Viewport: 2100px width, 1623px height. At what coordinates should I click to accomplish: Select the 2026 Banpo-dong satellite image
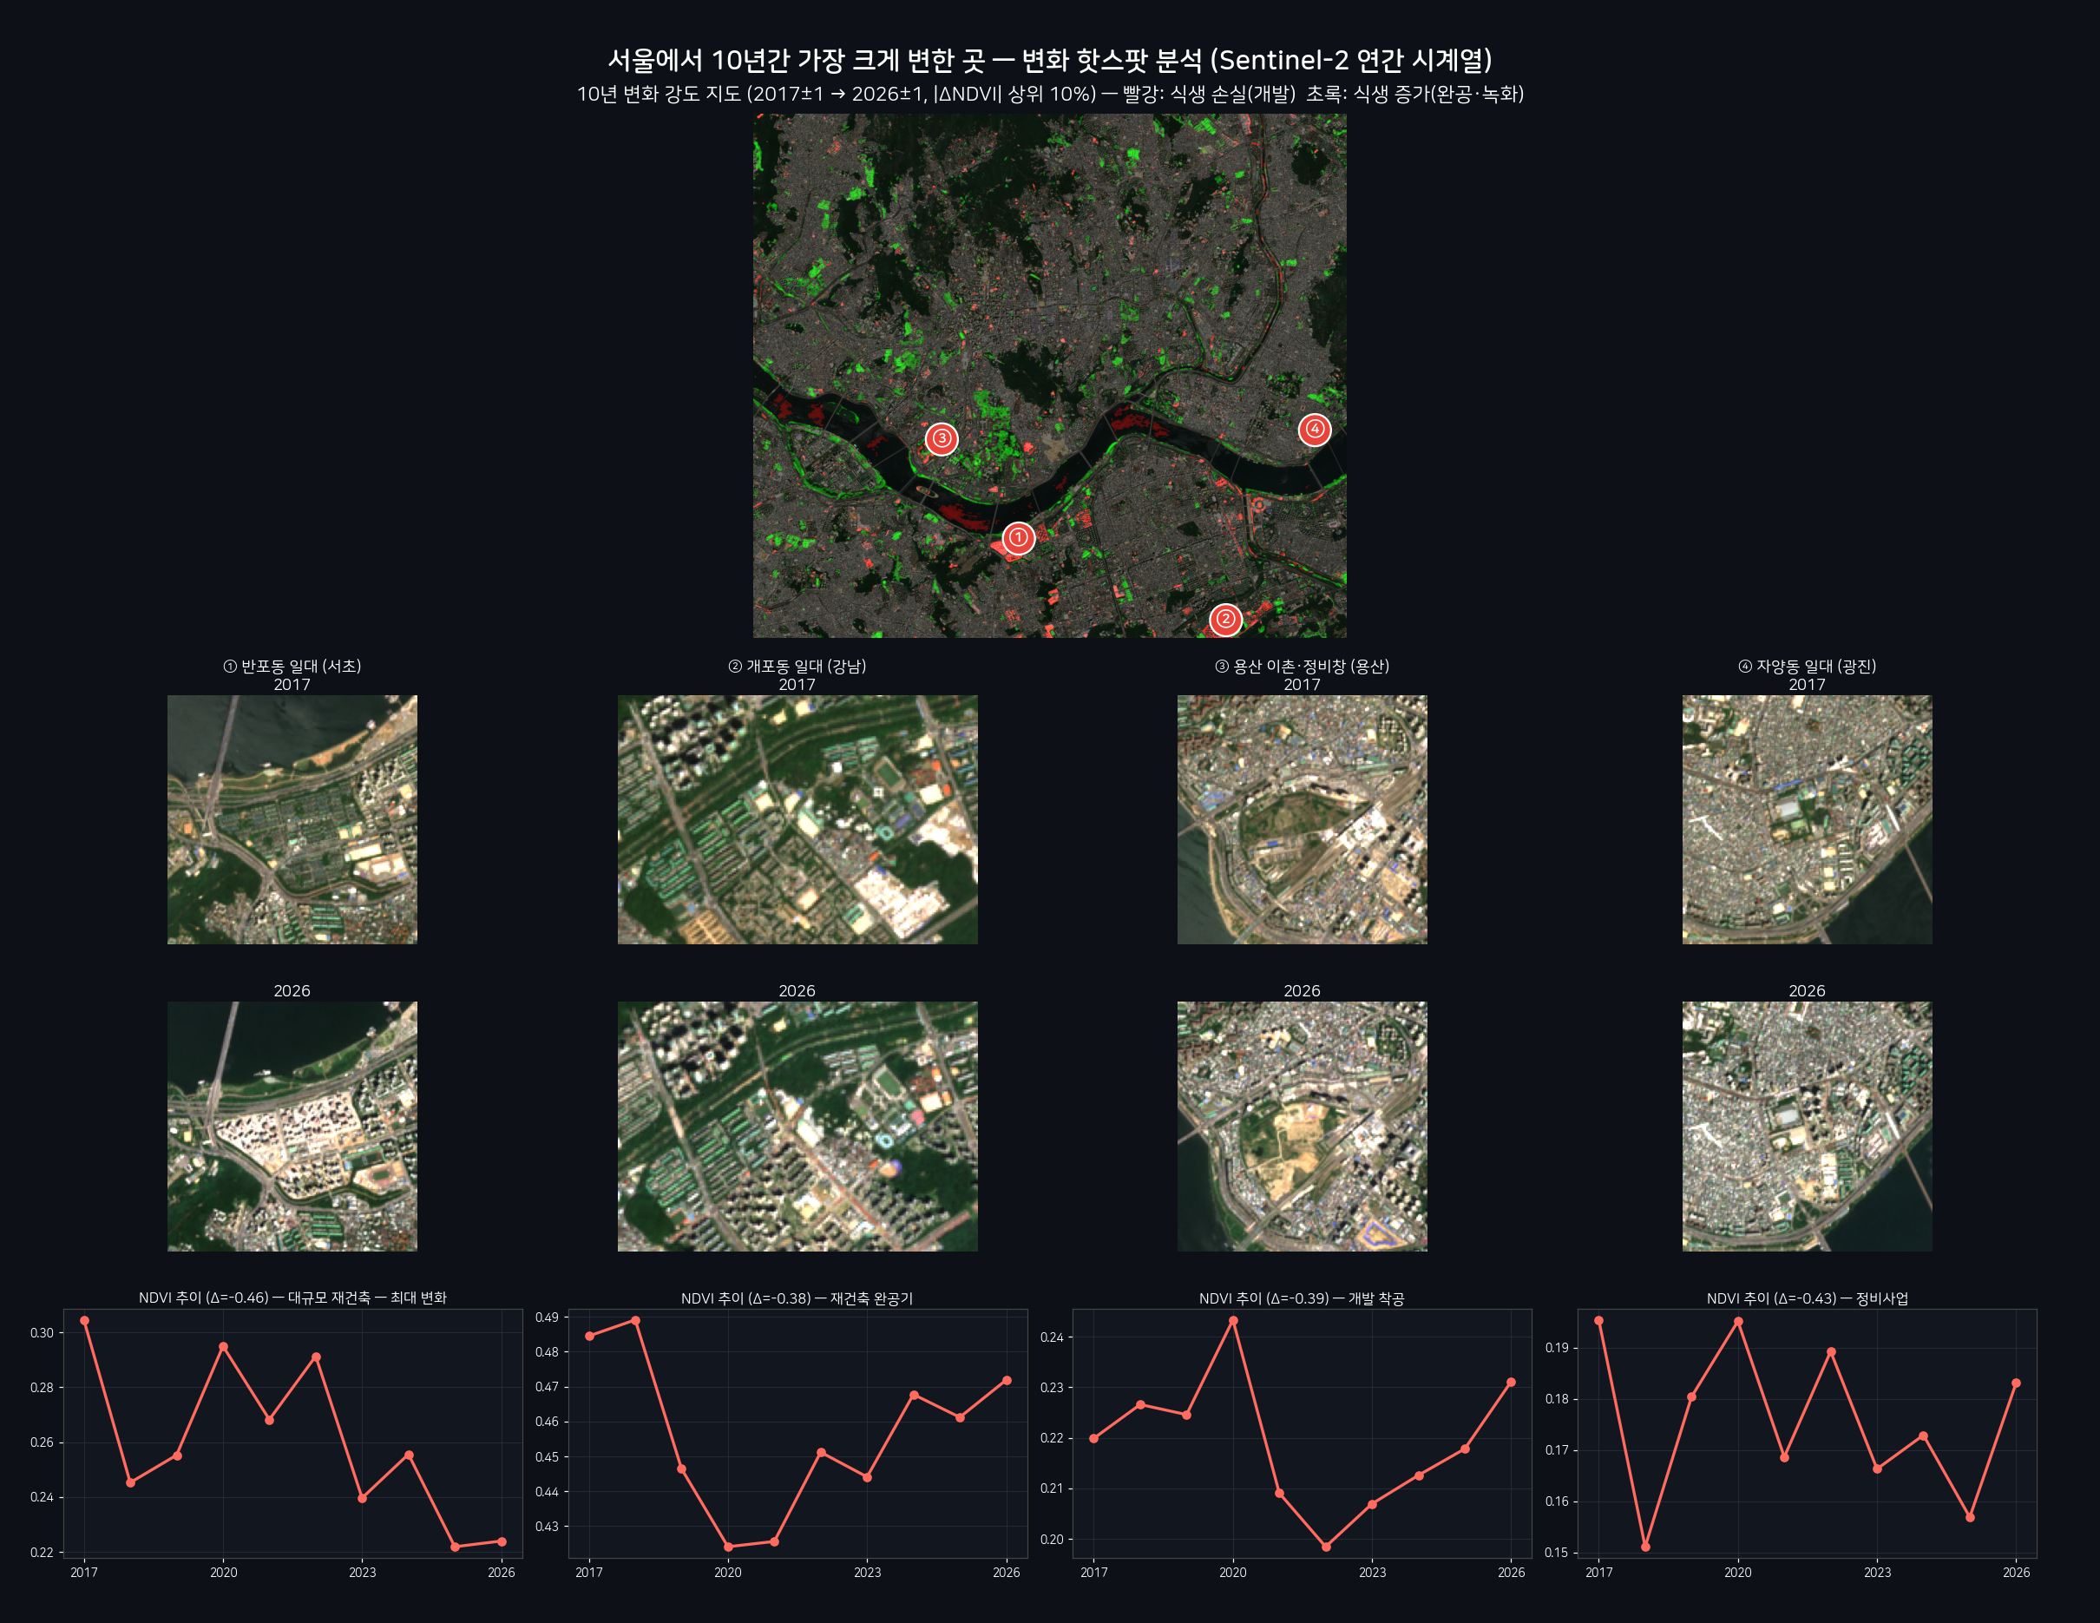pyautogui.click(x=292, y=1126)
